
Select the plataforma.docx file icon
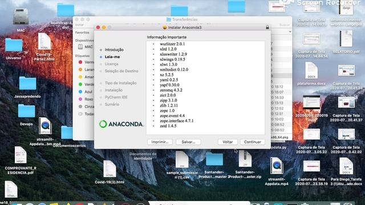[x=311, y=71]
